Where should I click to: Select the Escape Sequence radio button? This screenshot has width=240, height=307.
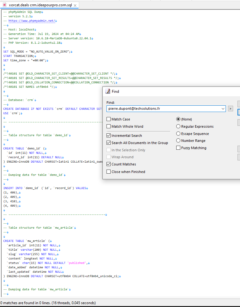(x=178, y=134)
